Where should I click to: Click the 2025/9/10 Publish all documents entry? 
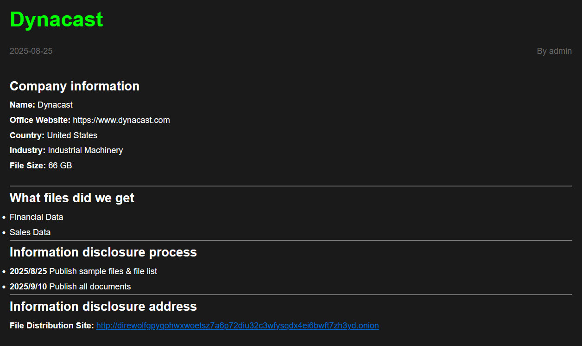point(70,287)
